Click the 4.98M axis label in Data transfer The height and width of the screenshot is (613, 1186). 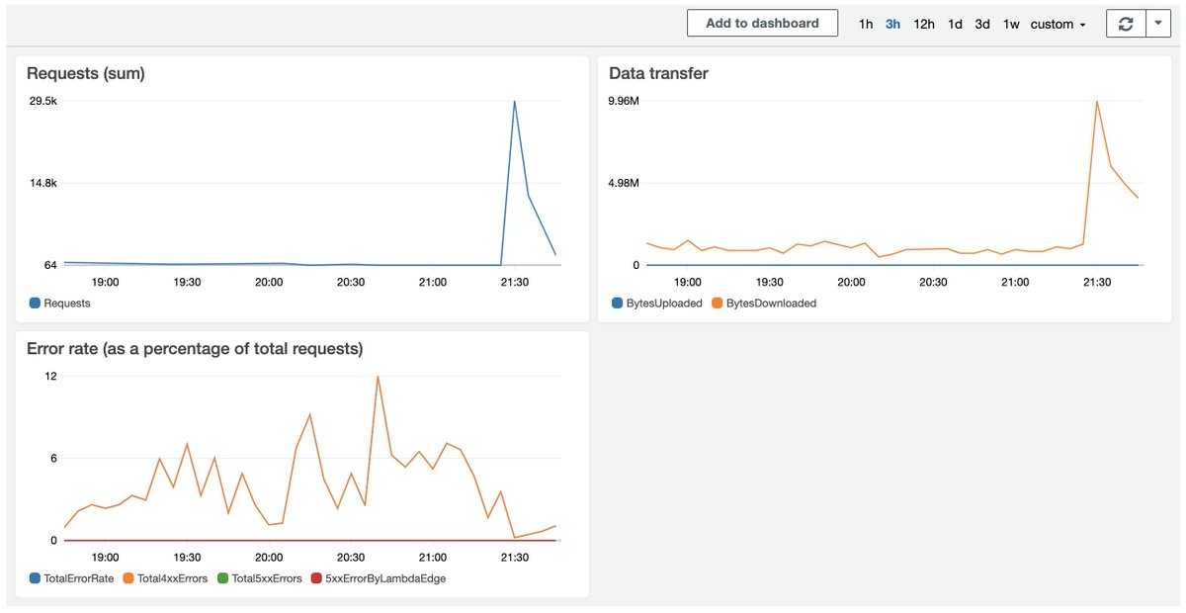(x=624, y=183)
